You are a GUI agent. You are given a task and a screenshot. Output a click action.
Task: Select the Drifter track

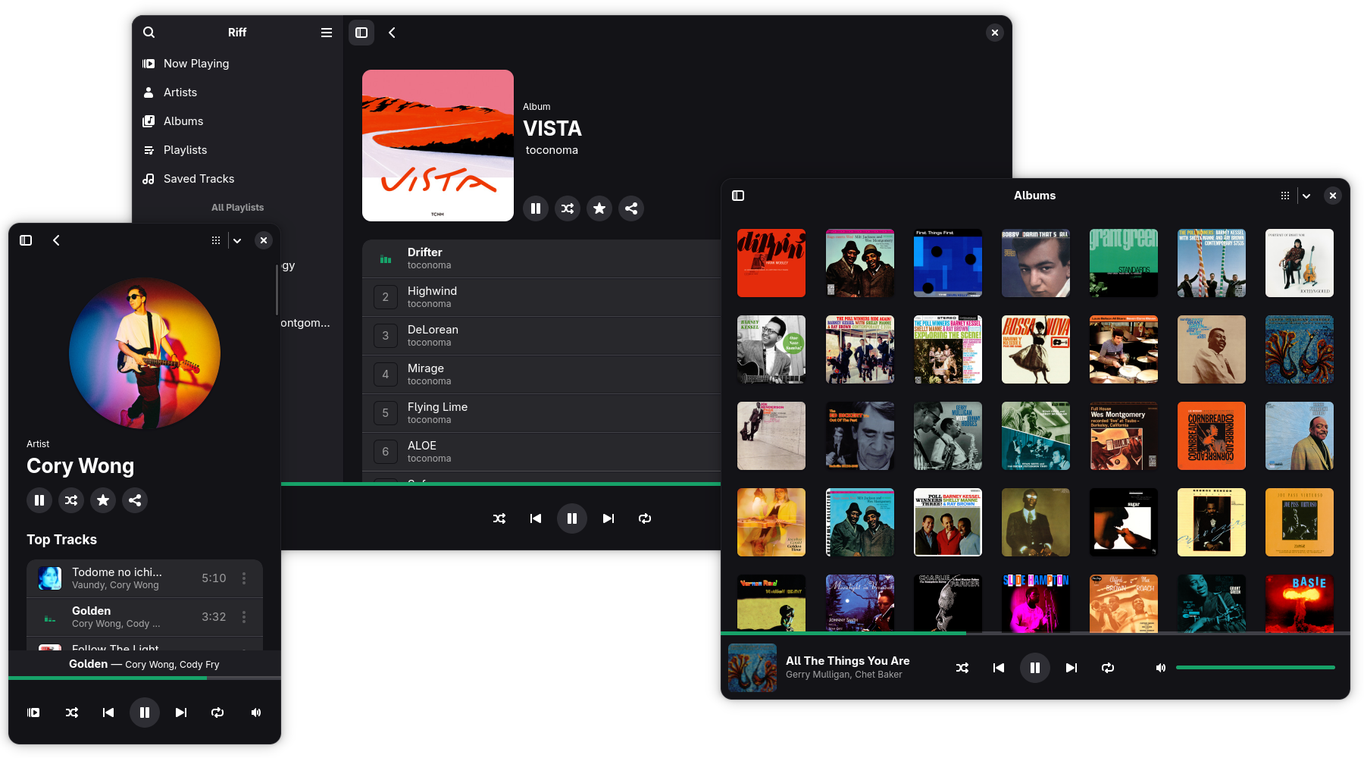tap(541, 258)
